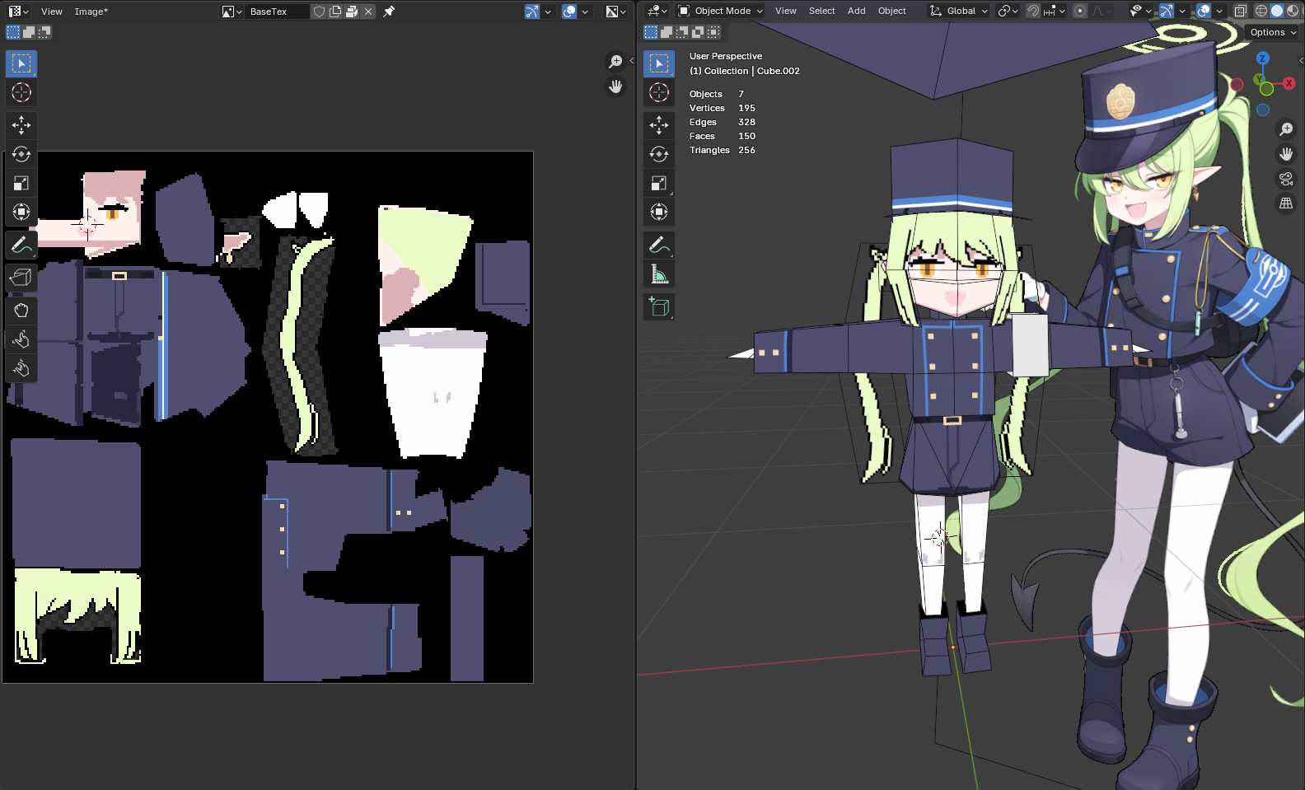Image resolution: width=1305 pixels, height=790 pixels.
Task: Open the Options dropdown in viewport
Action: pos(1273,32)
